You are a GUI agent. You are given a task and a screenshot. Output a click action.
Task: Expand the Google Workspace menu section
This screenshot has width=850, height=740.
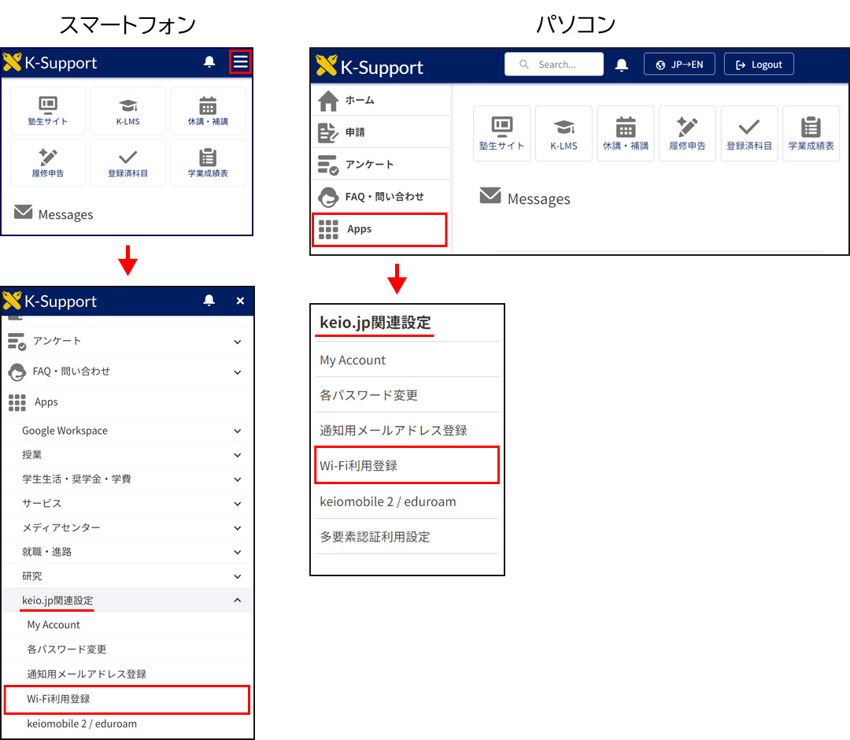pyautogui.click(x=237, y=431)
